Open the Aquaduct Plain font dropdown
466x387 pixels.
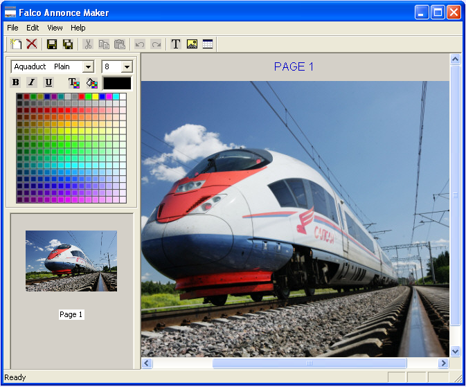pyautogui.click(x=88, y=67)
